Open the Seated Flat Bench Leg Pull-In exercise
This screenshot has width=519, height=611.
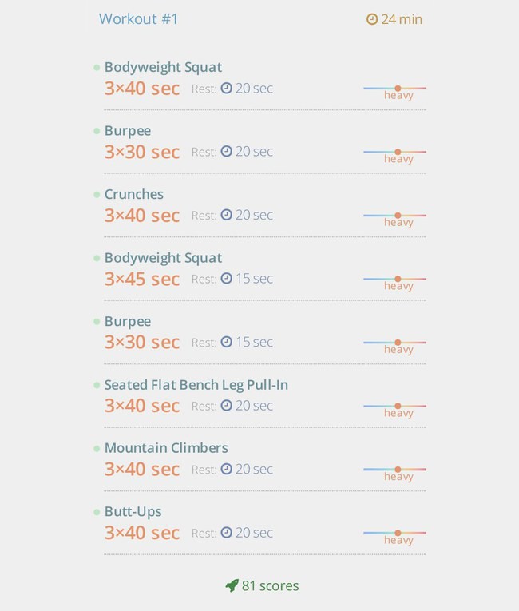pos(196,385)
